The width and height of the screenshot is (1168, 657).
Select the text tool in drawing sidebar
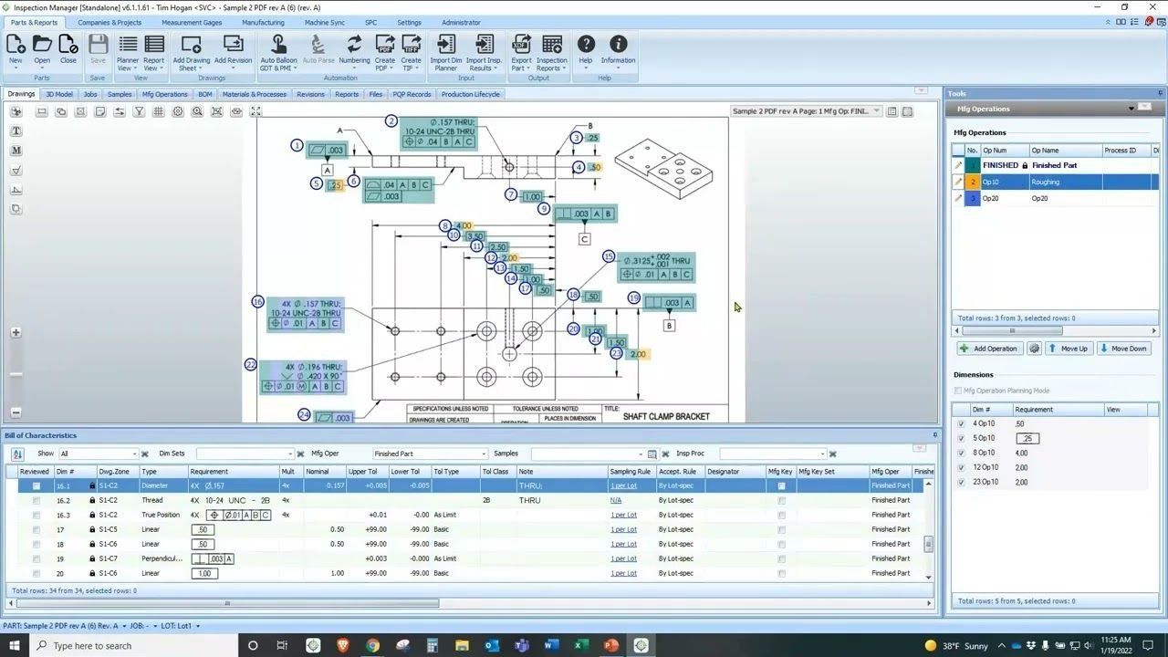16,131
